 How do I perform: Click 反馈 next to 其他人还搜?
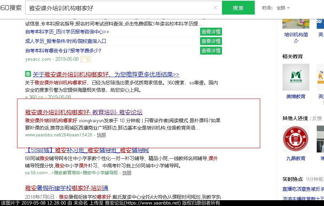tap(317, 118)
